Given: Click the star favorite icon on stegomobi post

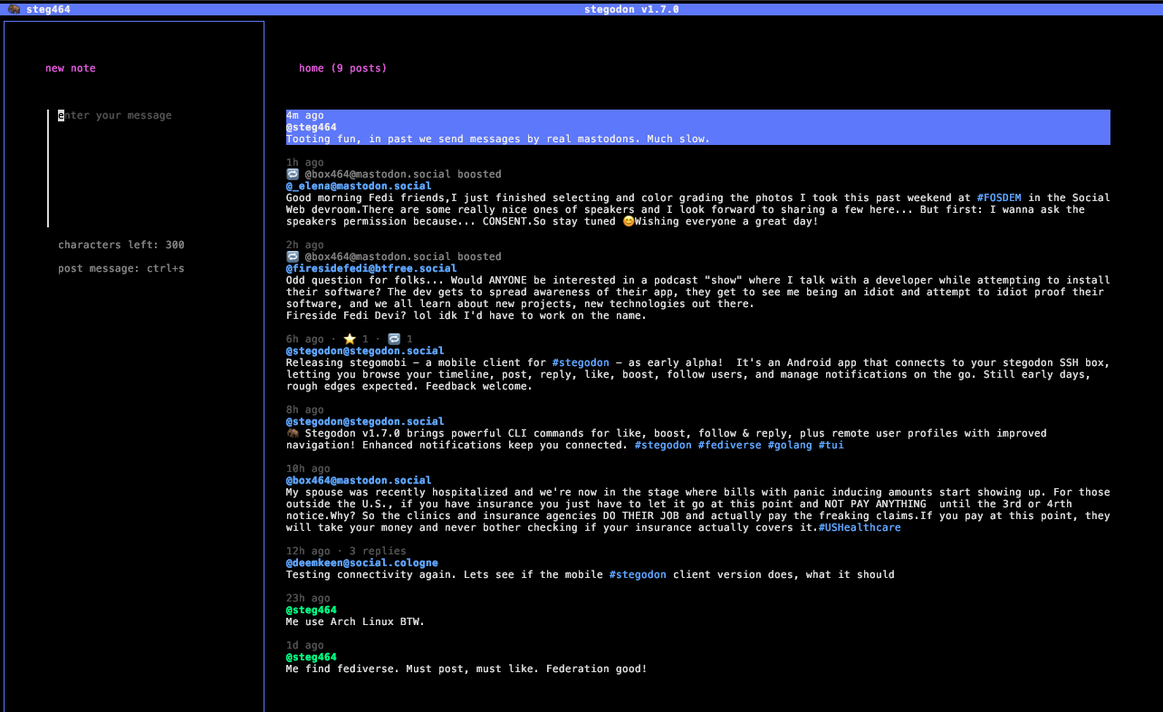Looking at the screenshot, I should tap(349, 339).
